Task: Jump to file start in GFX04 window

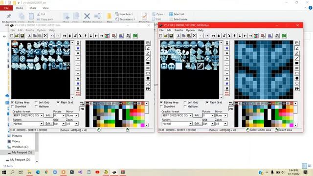Action: coord(227,43)
